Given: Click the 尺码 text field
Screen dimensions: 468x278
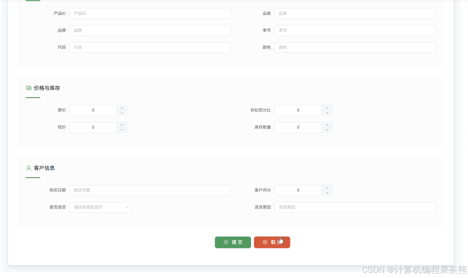Looking at the screenshot, I should click(x=150, y=47).
